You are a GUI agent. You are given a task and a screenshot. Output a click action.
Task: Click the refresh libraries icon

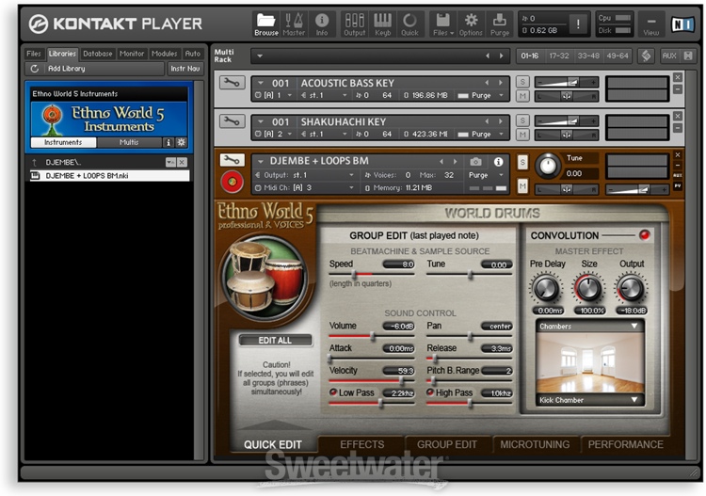(34, 69)
